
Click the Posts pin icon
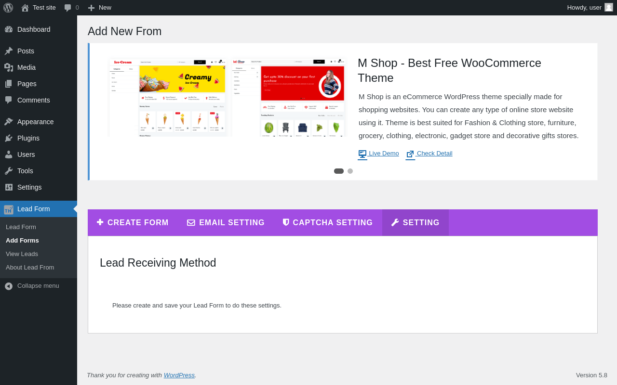[9, 51]
